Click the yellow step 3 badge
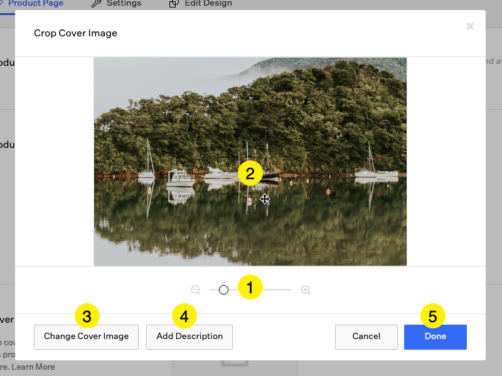The image size is (502, 376). (87, 316)
